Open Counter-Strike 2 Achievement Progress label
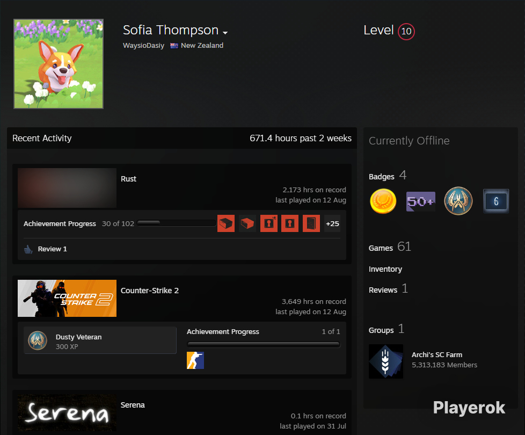 [223, 331]
